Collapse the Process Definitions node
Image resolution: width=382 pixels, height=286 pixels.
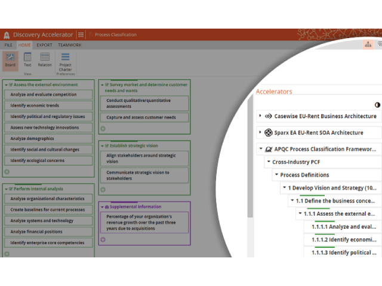[x=276, y=175]
